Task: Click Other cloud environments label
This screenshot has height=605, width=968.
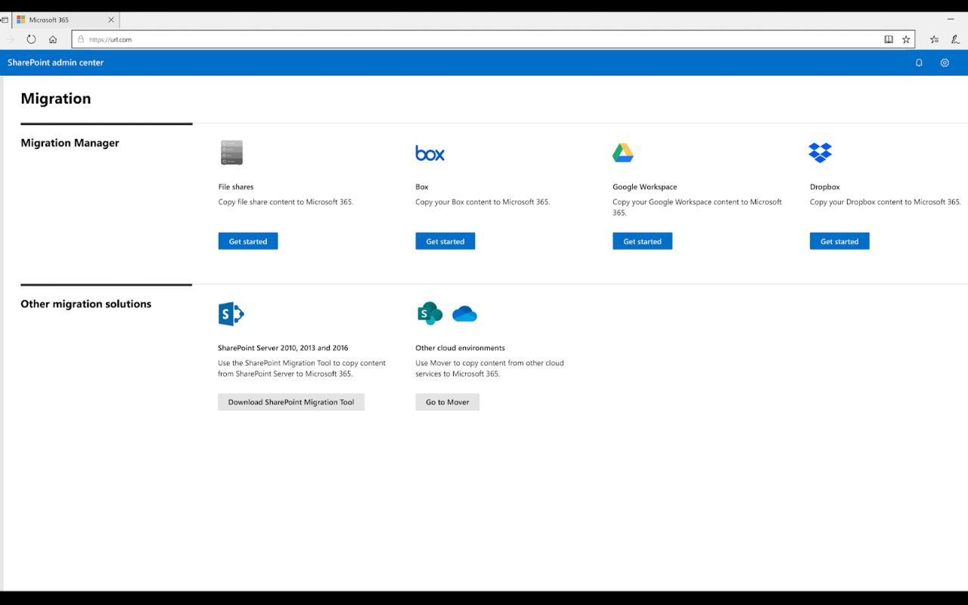Action: [460, 348]
